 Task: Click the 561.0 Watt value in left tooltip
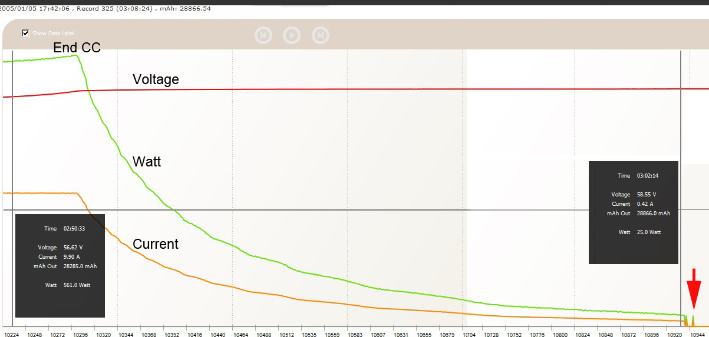pos(77,285)
